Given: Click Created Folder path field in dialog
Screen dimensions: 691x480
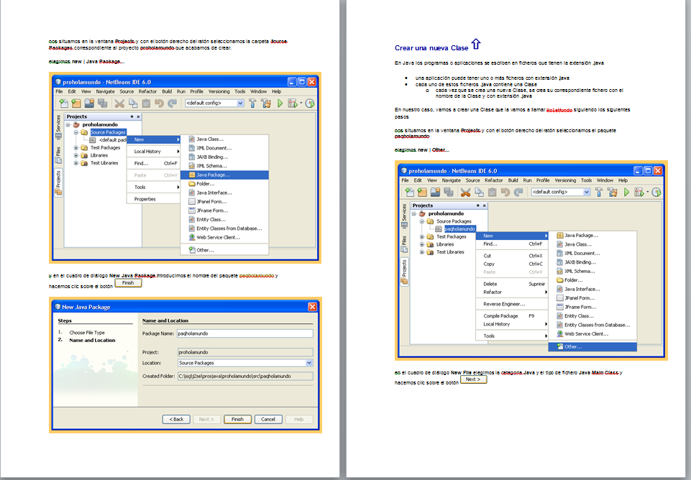Looking at the screenshot, I should pos(245,377).
